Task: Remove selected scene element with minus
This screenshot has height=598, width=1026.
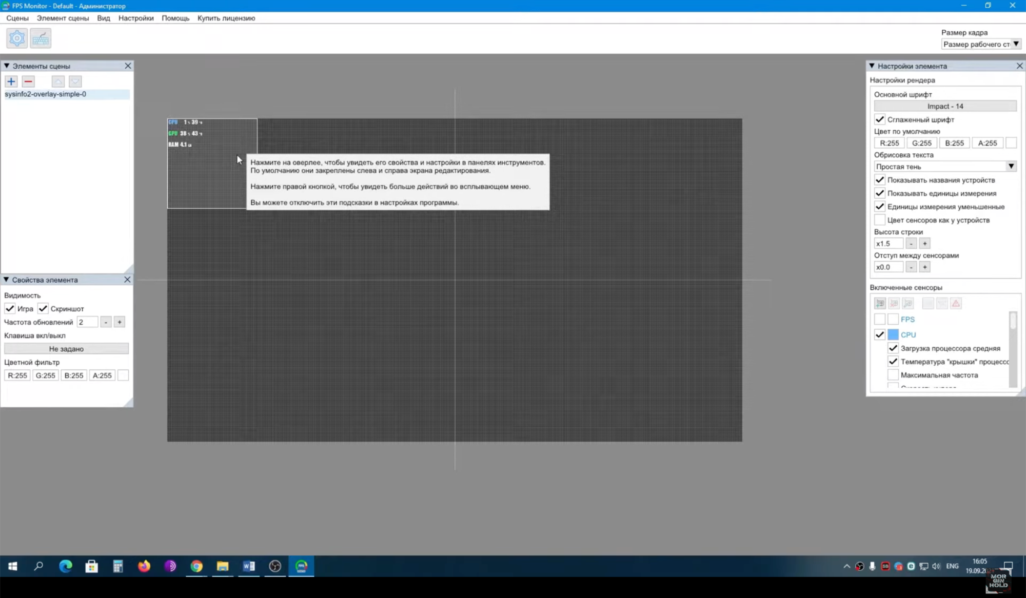Action: point(28,82)
